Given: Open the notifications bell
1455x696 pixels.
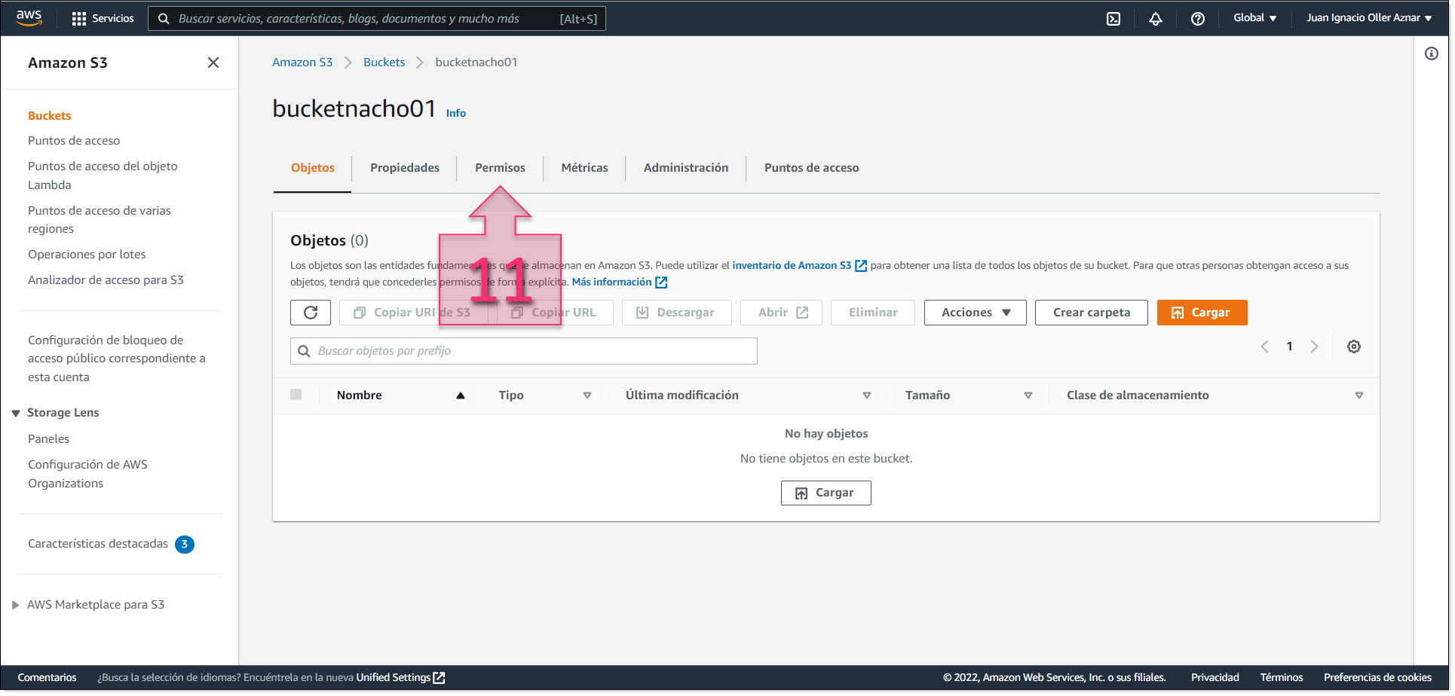Looking at the screenshot, I should point(1155,19).
